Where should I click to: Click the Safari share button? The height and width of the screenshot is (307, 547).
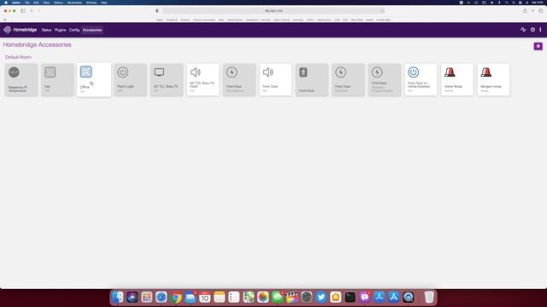pyautogui.click(x=525, y=11)
